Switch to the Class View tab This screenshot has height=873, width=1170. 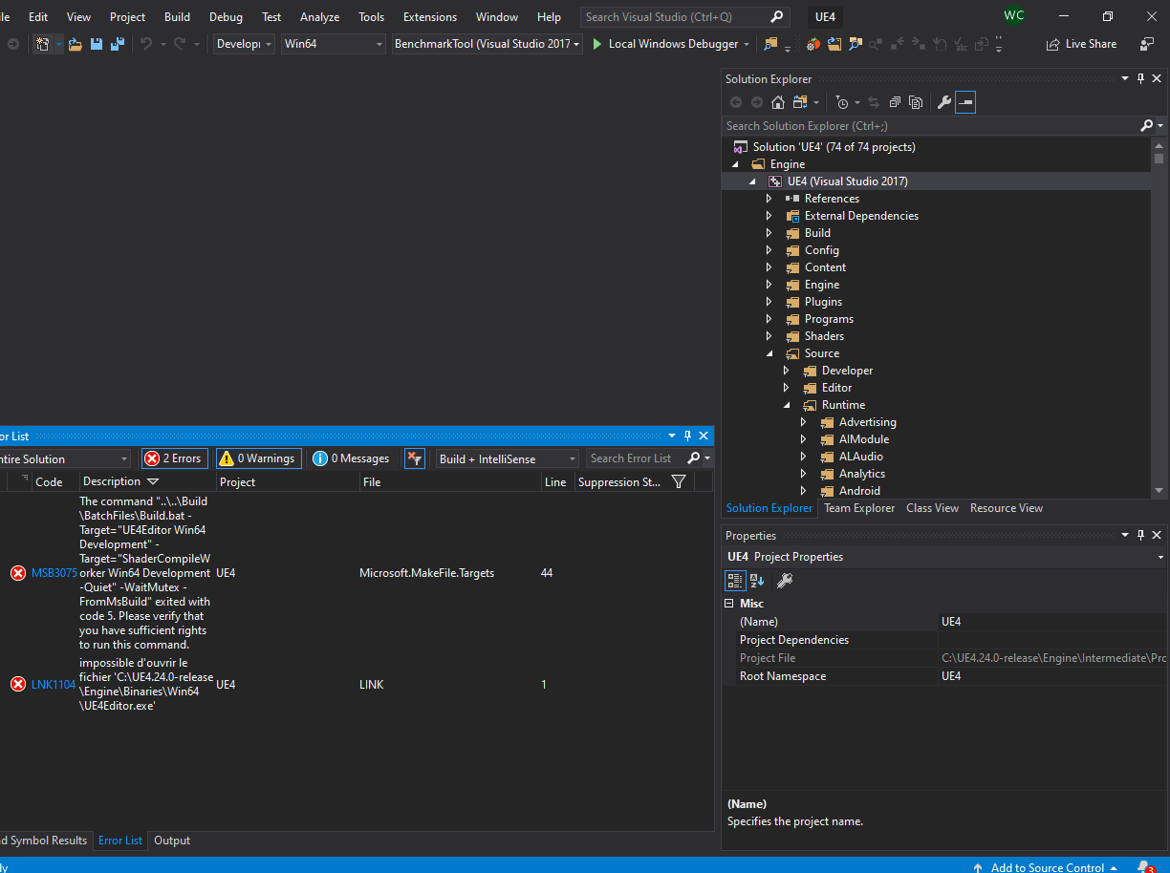(x=932, y=508)
